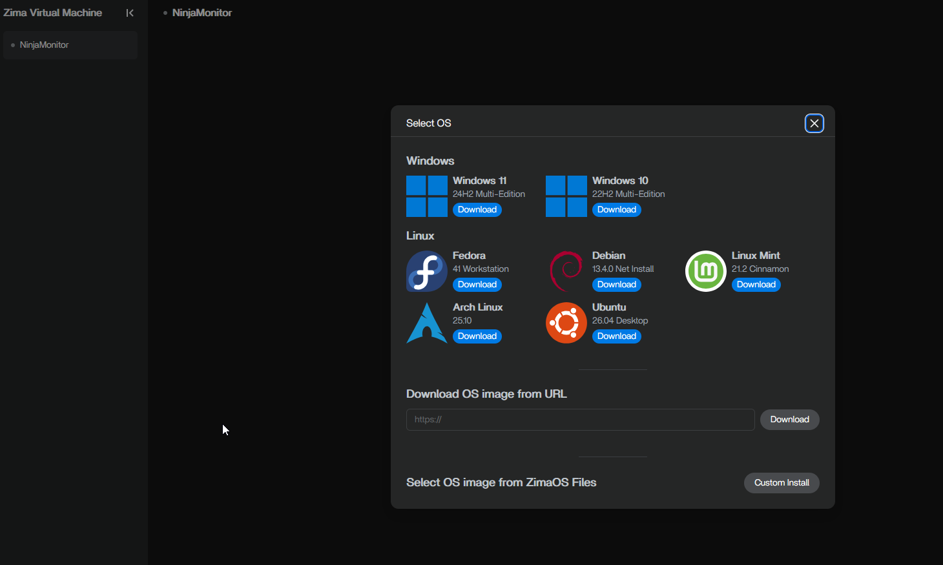Image resolution: width=943 pixels, height=565 pixels.
Task: Download Fedora 41 Workstation
Action: click(x=477, y=285)
